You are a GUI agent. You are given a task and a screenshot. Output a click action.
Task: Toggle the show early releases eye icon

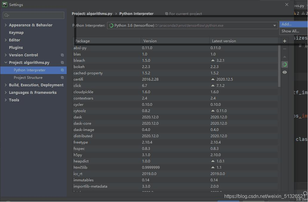284,72
